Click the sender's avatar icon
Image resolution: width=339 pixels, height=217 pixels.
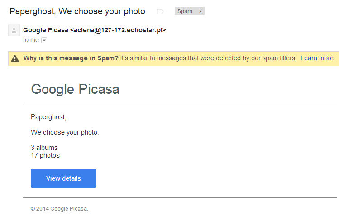point(14,31)
